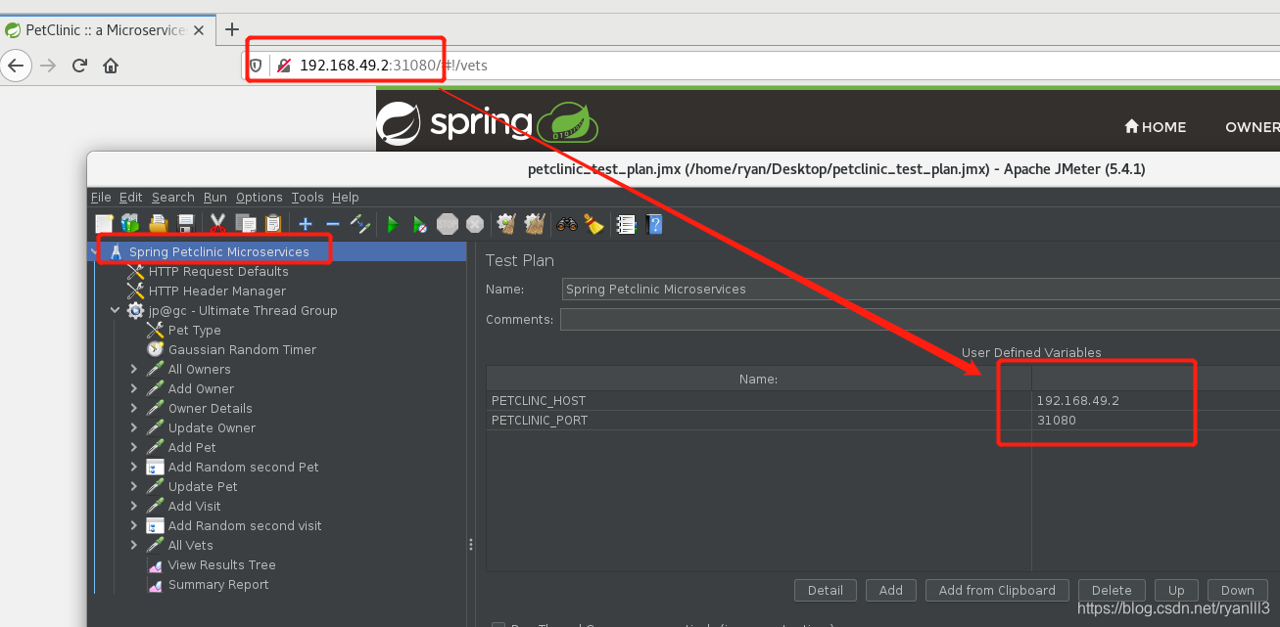Click the HOME link on PetClinic page
This screenshot has width=1280, height=627.
point(1155,126)
